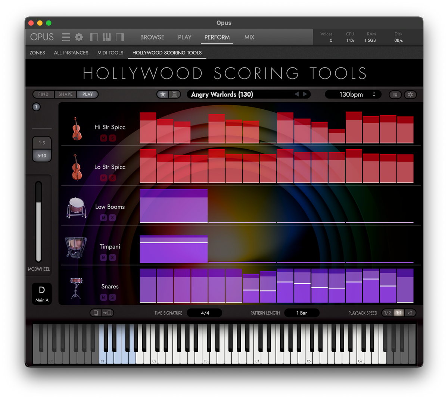The width and height of the screenshot is (448, 400).
Task: Mute the Snares track
Action: 103,297
